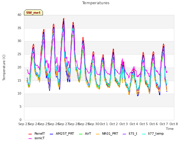
Task: Select the PanelT legend label
Action: [x=40, y=133]
